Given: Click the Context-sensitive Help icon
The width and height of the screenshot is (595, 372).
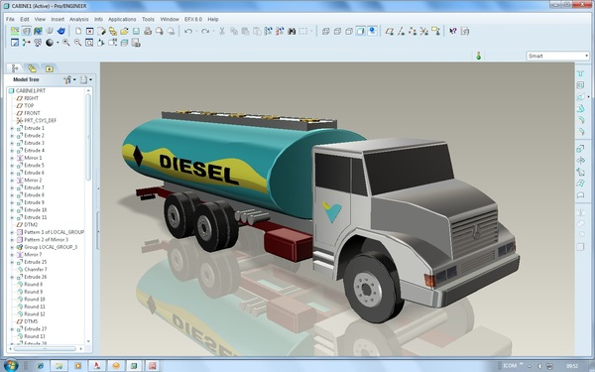Looking at the screenshot, I should coord(453,31).
